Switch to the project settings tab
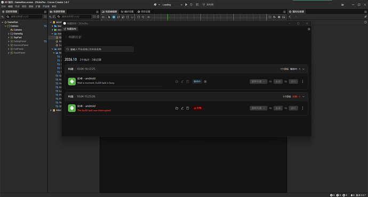 144,12
